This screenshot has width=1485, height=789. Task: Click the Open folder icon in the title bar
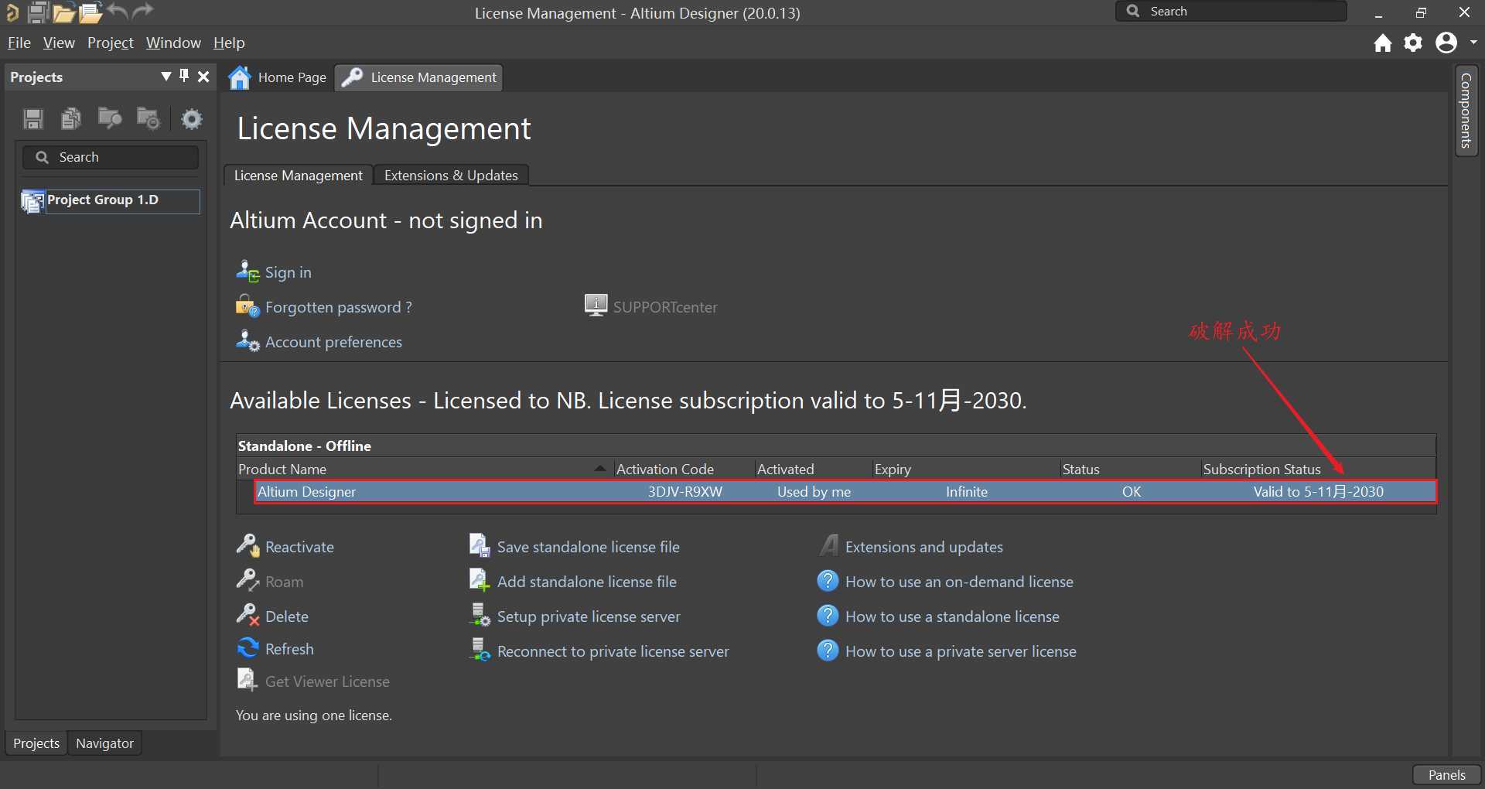pos(63,12)
